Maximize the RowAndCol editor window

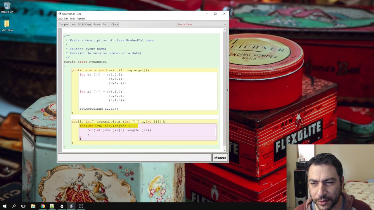pyautogui.click(x=215, y=14)
